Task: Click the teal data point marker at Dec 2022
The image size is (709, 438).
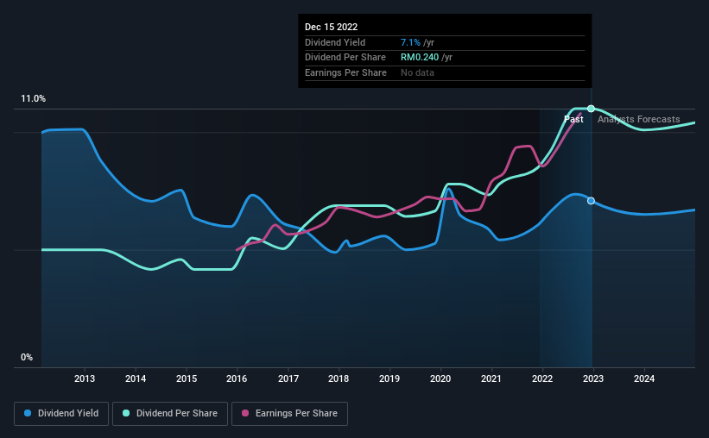Action: [x=591, y=109]
